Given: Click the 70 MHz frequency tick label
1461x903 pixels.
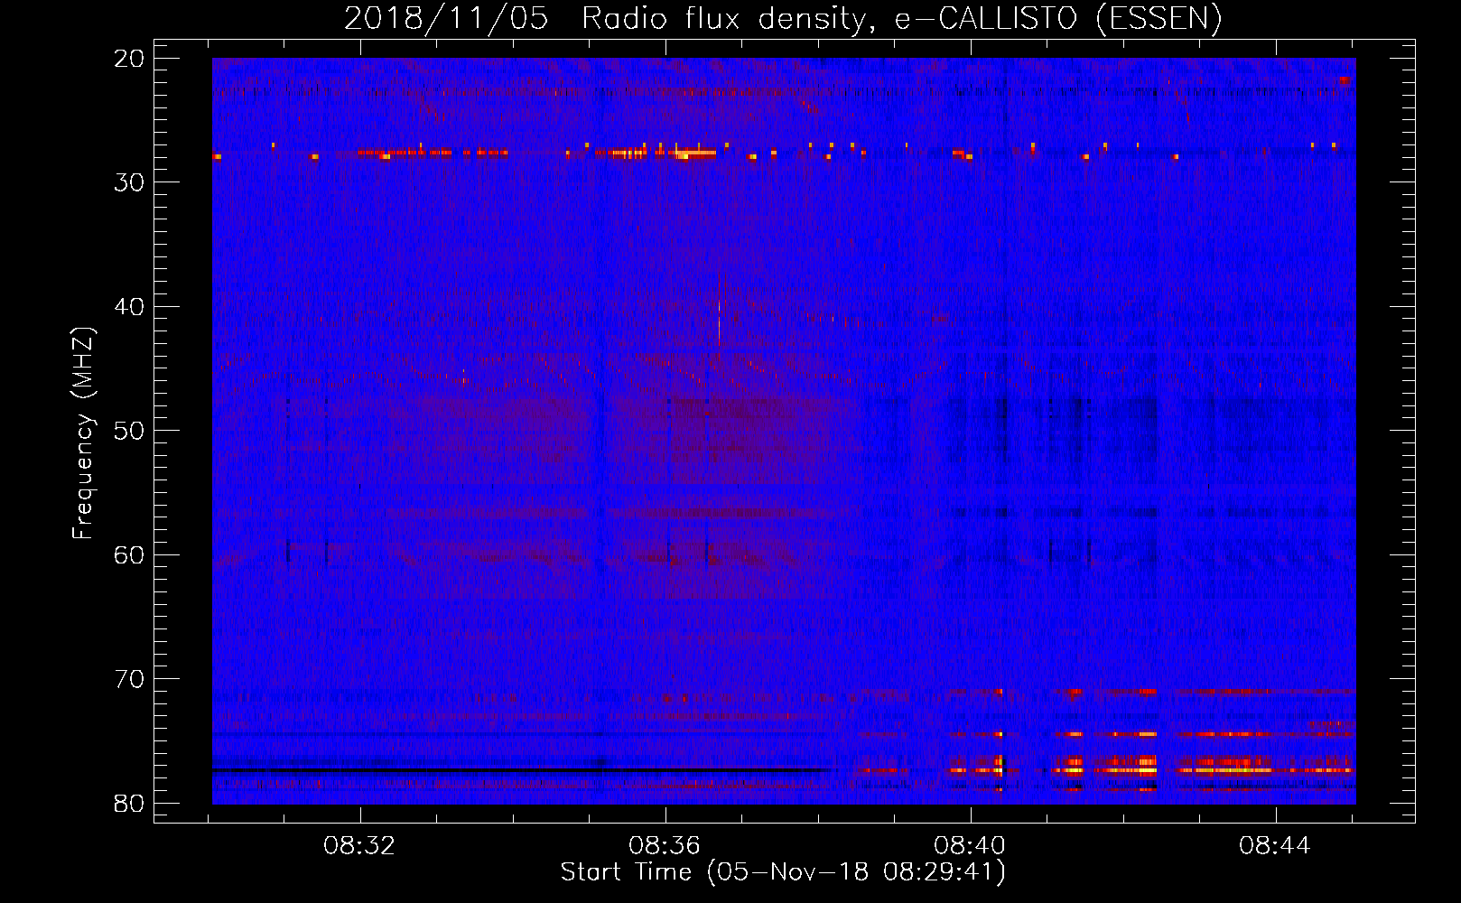Looking at the screenshot, I should tap(130, 679).
